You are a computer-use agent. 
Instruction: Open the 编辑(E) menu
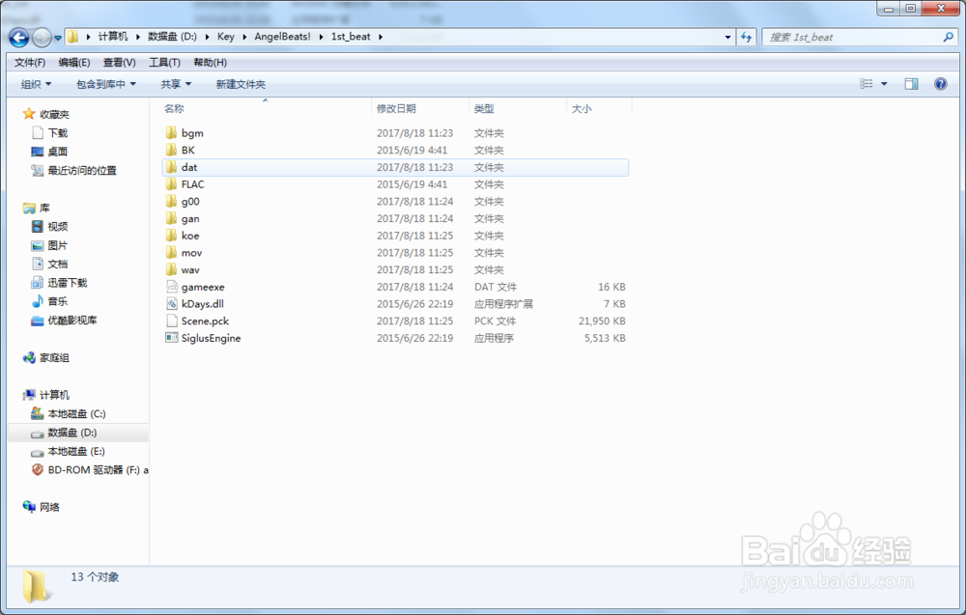[74, 62]
